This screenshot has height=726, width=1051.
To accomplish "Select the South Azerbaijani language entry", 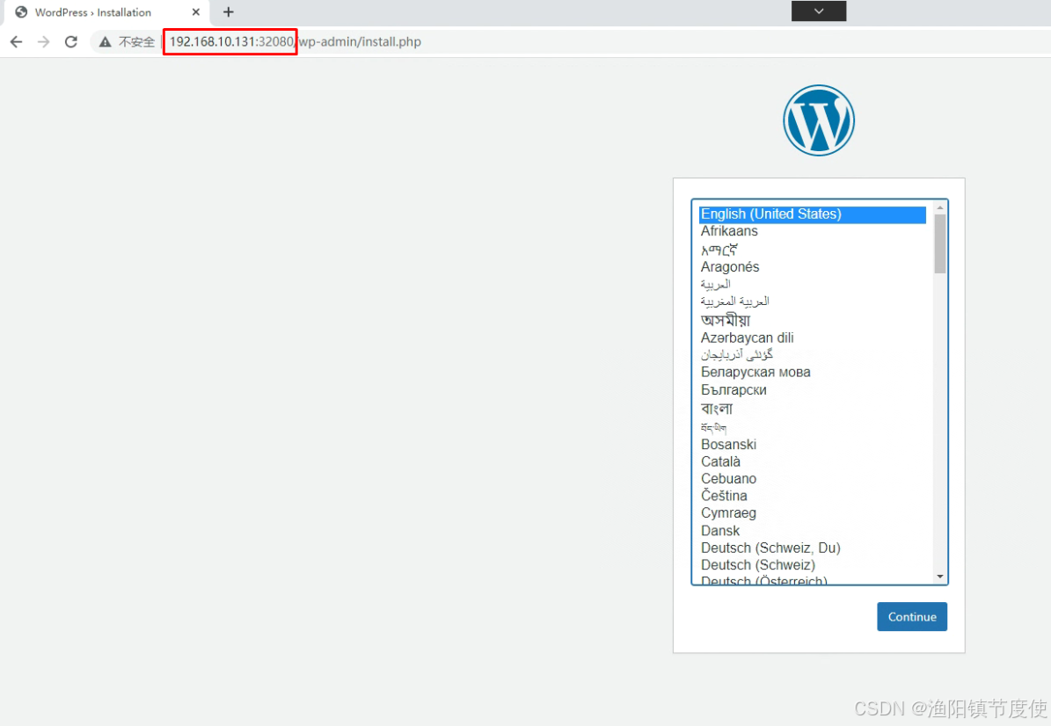I will coord(813,354).
